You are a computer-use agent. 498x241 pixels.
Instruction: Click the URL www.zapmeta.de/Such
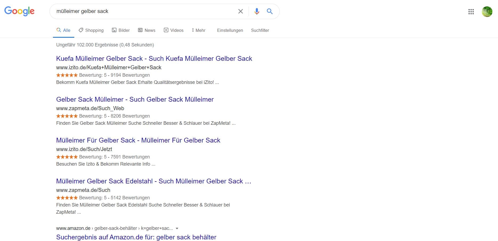click(83, 190)
